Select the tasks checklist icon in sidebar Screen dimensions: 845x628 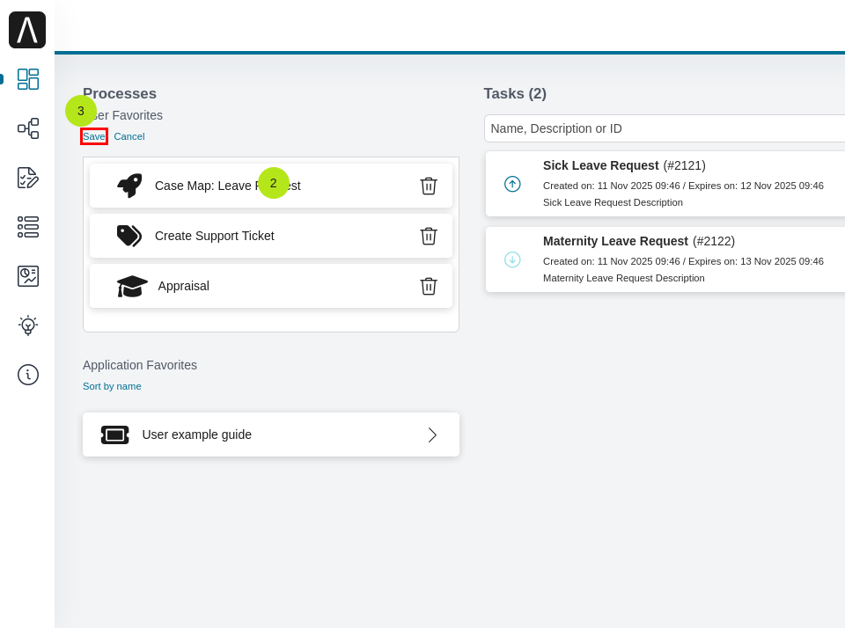coord(27,178)
